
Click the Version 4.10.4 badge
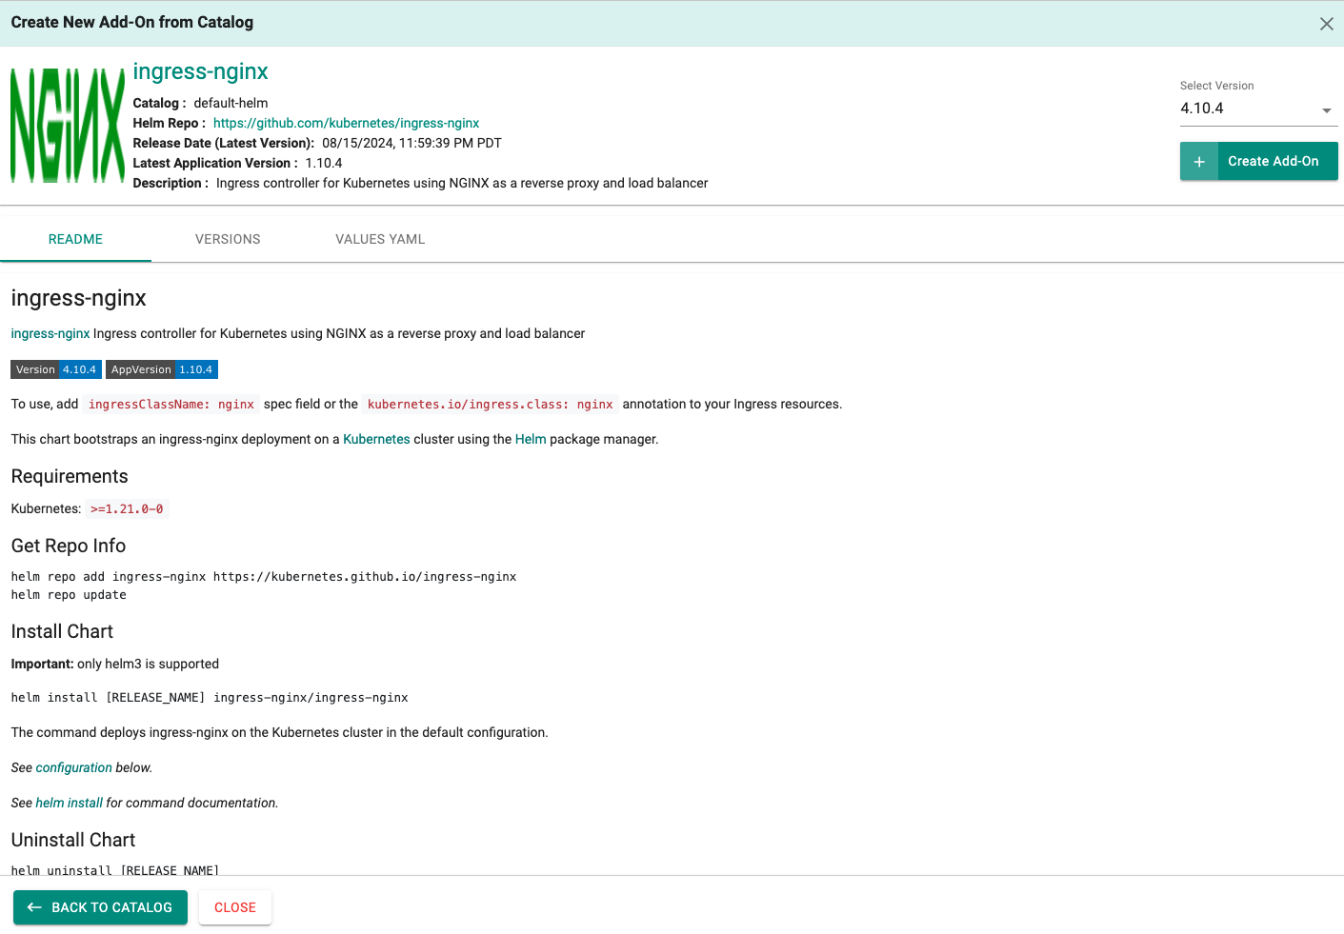click(x=56, y=369)
